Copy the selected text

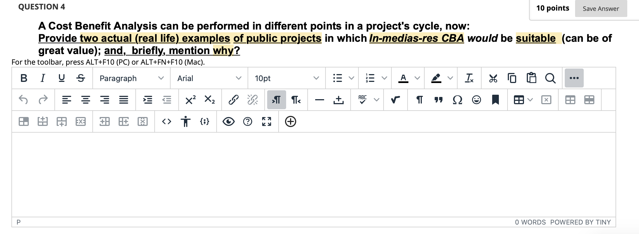point(512,78)
